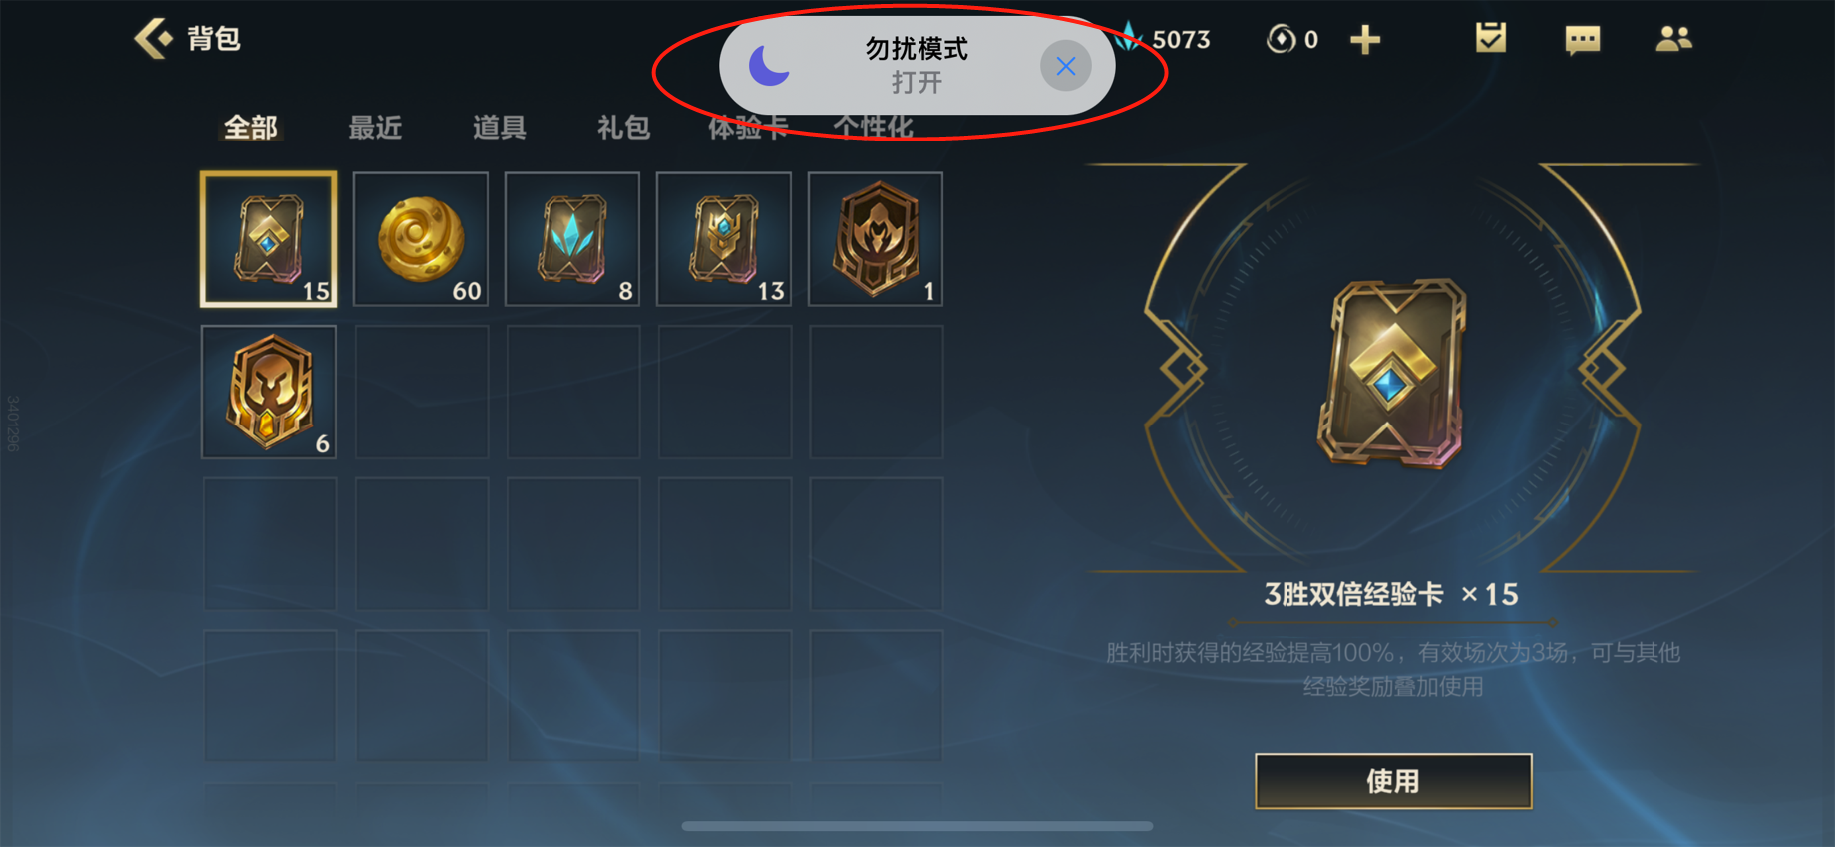1838x849 pixels.
Task: Select the golden helmet emblem with 6
Action: [269, 392]
